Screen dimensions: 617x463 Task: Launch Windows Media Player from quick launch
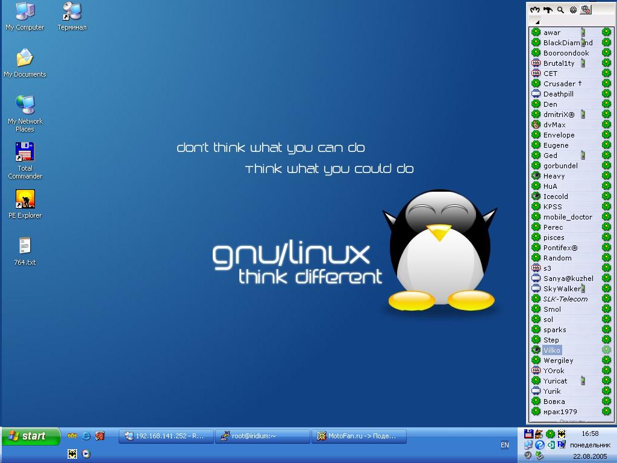coord(86,454)
